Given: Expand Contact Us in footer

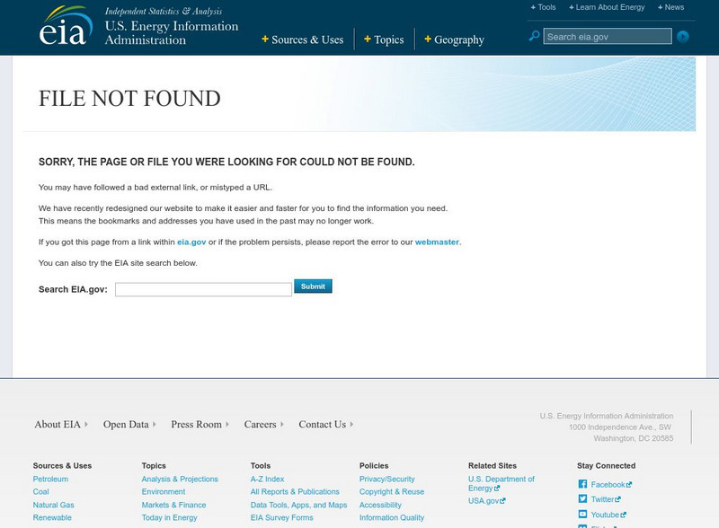Looking at the screenshot, I should point(326,425).
